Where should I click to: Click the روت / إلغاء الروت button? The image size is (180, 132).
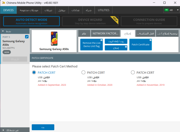116,42
